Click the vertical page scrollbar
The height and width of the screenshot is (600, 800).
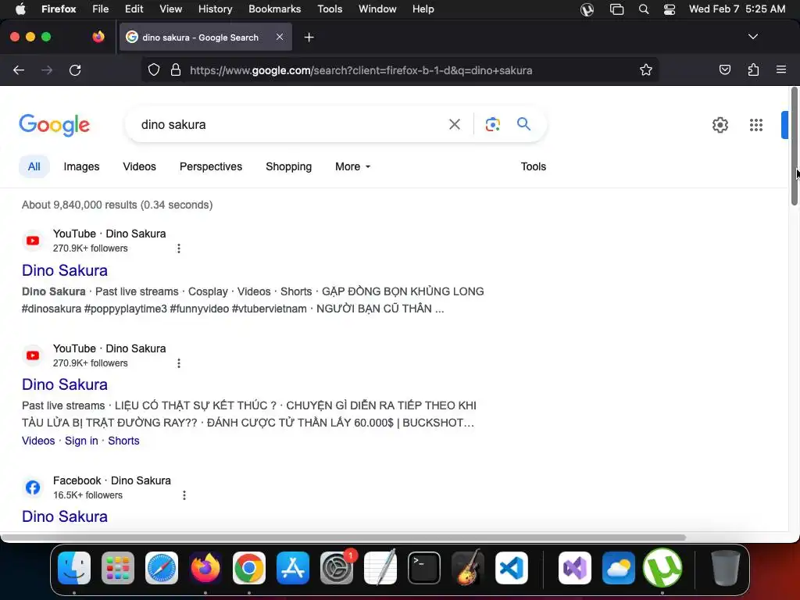tap(795, 147)
